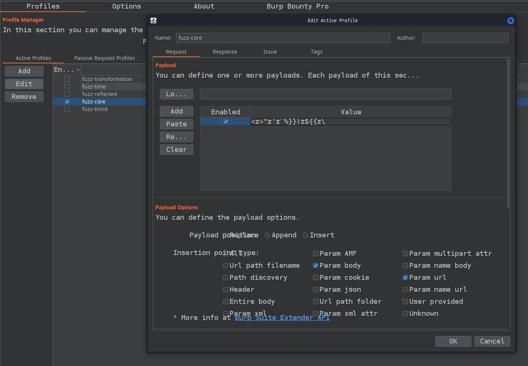528x366 pixels.
Task: Click Edit button in Profile Manager
Action: [24, 84]
